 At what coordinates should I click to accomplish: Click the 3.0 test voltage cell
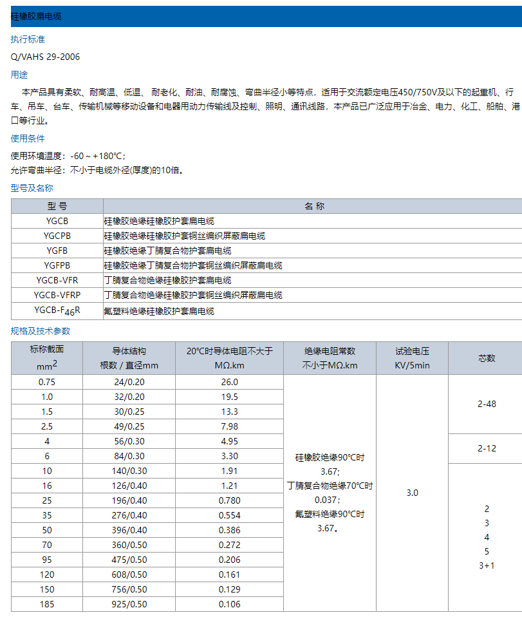click(412, 493)
